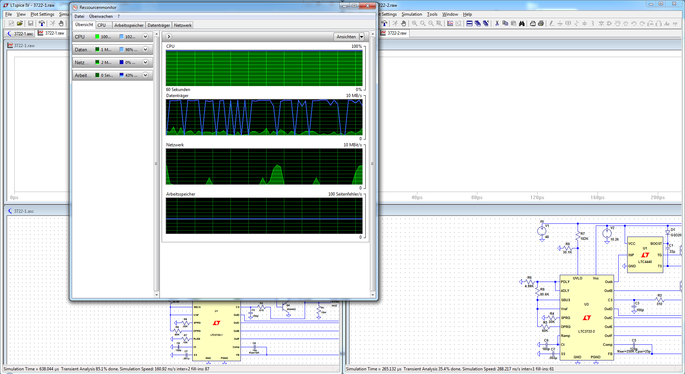The image size is (685, 374).
Task: Open the Überwachen menu
Action: coord(101,16)
